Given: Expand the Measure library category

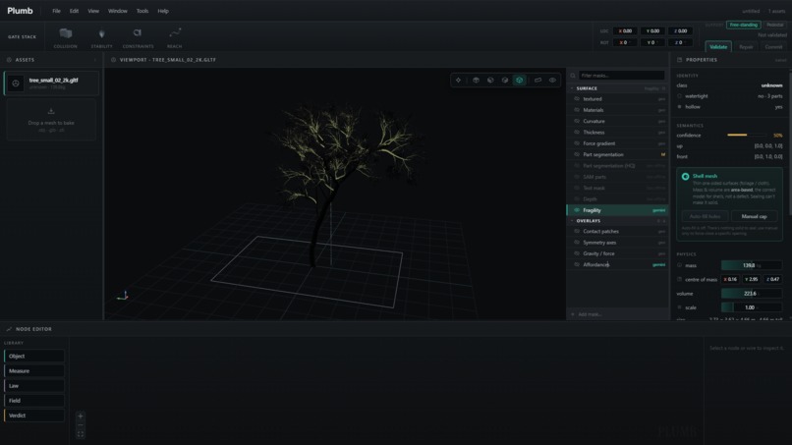Looking at the screenshot, I should coord(34,370).
